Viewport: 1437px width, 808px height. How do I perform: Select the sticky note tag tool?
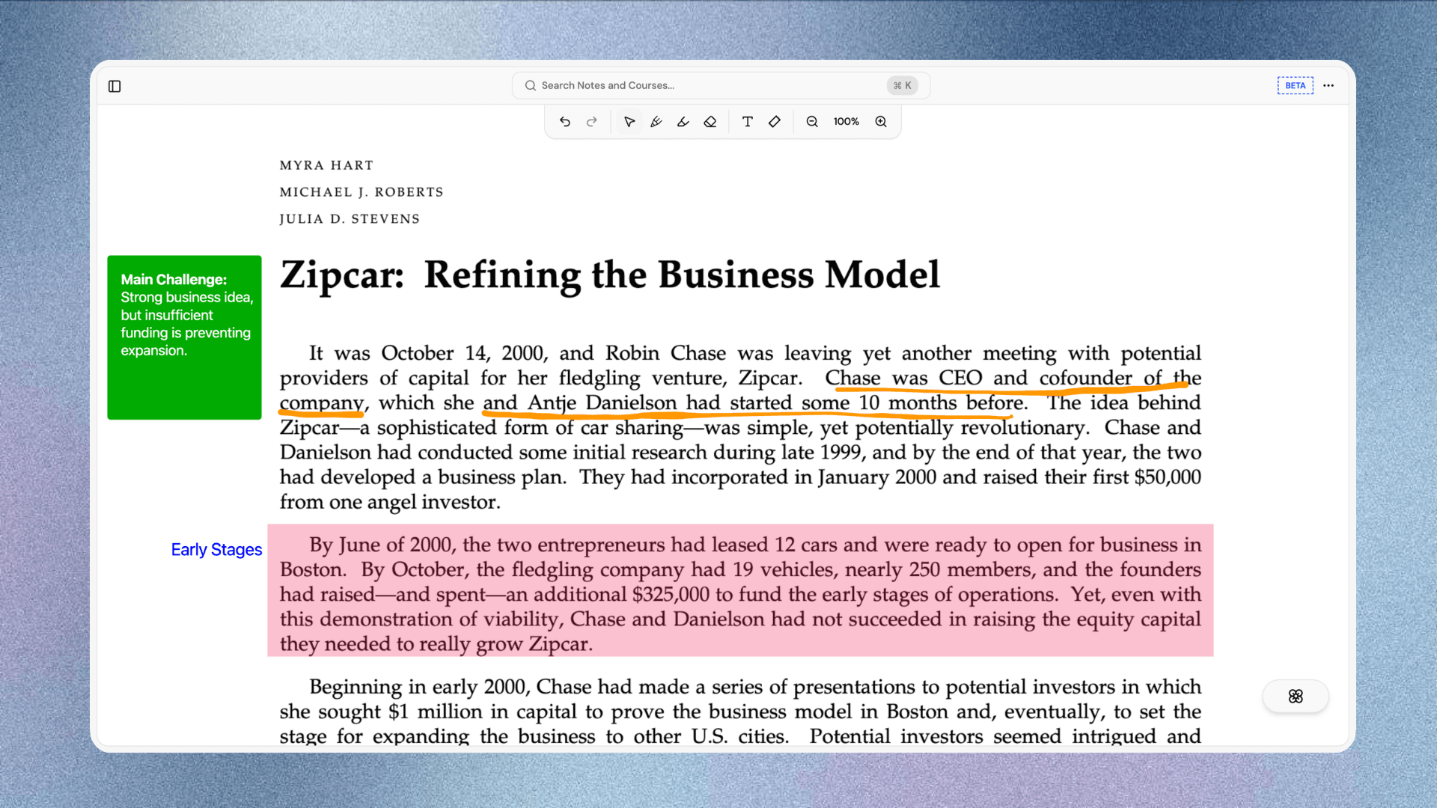tap(775, 121)
